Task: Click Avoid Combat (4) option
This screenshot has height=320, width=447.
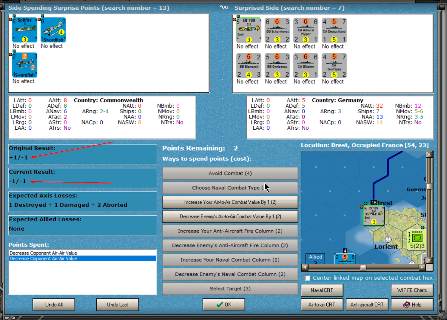Action: 230,173
